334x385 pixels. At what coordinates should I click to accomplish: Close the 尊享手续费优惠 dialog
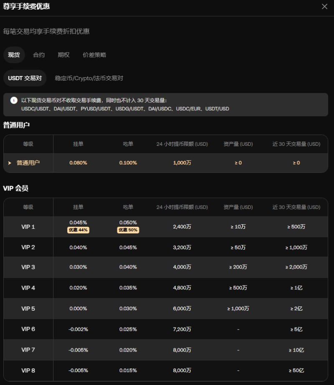click(x=324, y=6)
